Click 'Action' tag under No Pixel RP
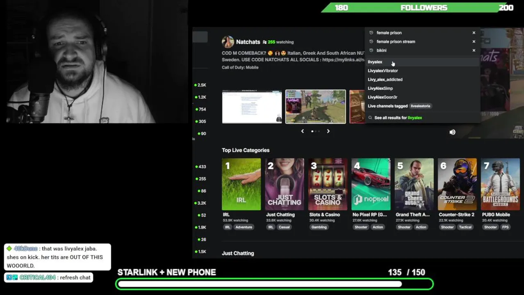The image size is (524, 295). 378,227
